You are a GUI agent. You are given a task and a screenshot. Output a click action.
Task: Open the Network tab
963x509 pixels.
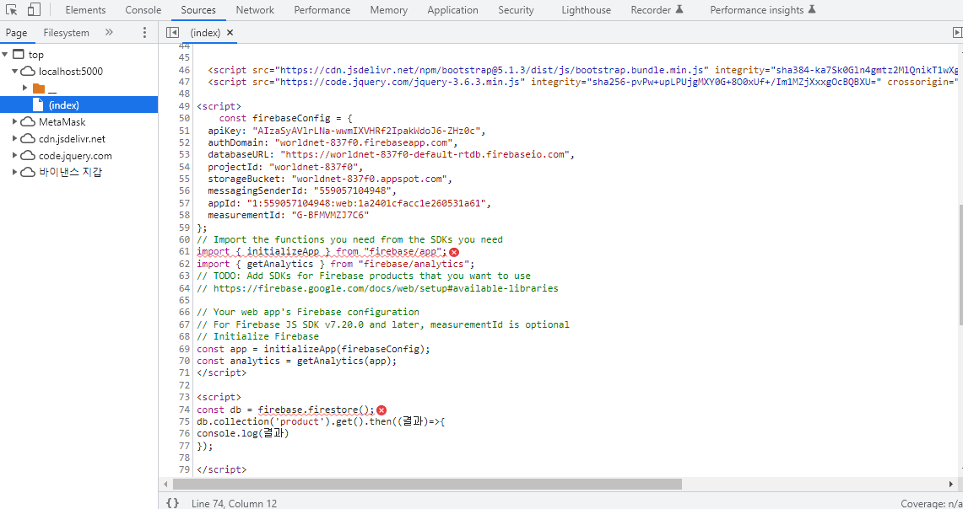coord(255,10)
